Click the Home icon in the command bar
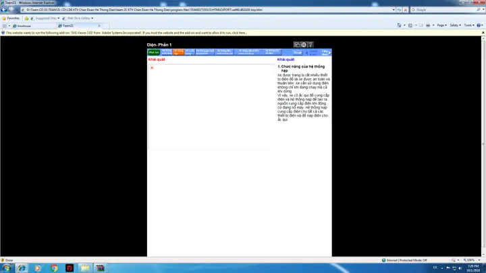Screen dimensions: 486x273 coord(399,26)
